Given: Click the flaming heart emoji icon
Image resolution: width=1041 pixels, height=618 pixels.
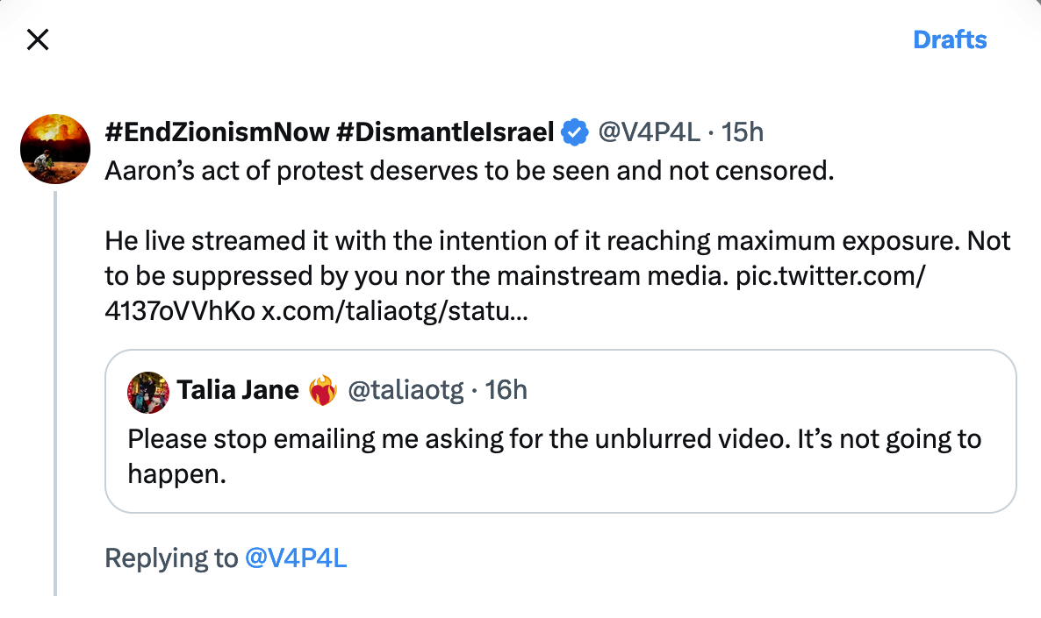Looking at the screenshot, I should [323, 390].
